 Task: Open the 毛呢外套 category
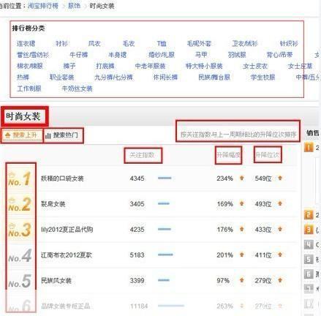point(199,44)
